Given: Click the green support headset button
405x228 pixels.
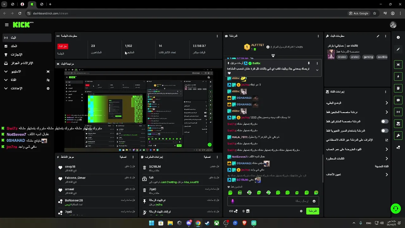Looking at the screenshot, I should tap(396, 208).
